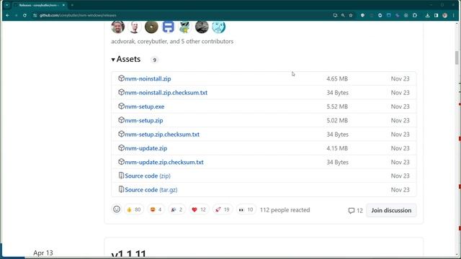Download the nvm-setup.zip file
Viewport: 461px width, 259px height.
[x=144, y=120]
